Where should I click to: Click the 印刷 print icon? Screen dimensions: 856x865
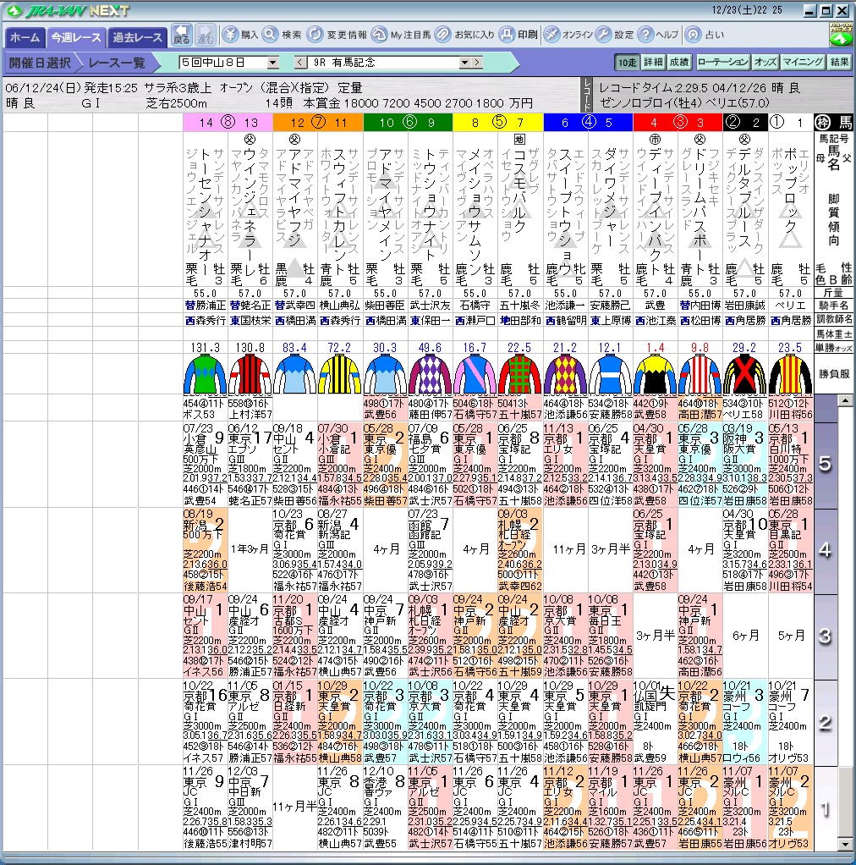coord(506,35)
